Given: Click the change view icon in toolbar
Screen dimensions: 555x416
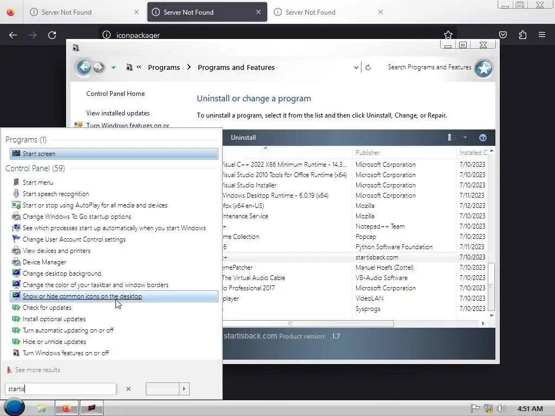Looking at the screenshot, I should click(451, 137).
